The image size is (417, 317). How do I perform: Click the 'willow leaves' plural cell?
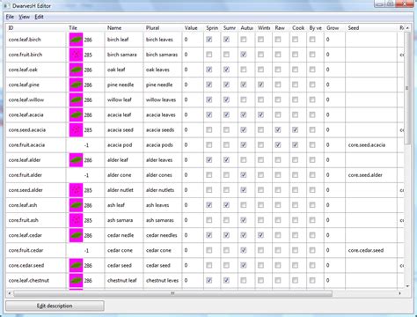(x=163, y=100)
